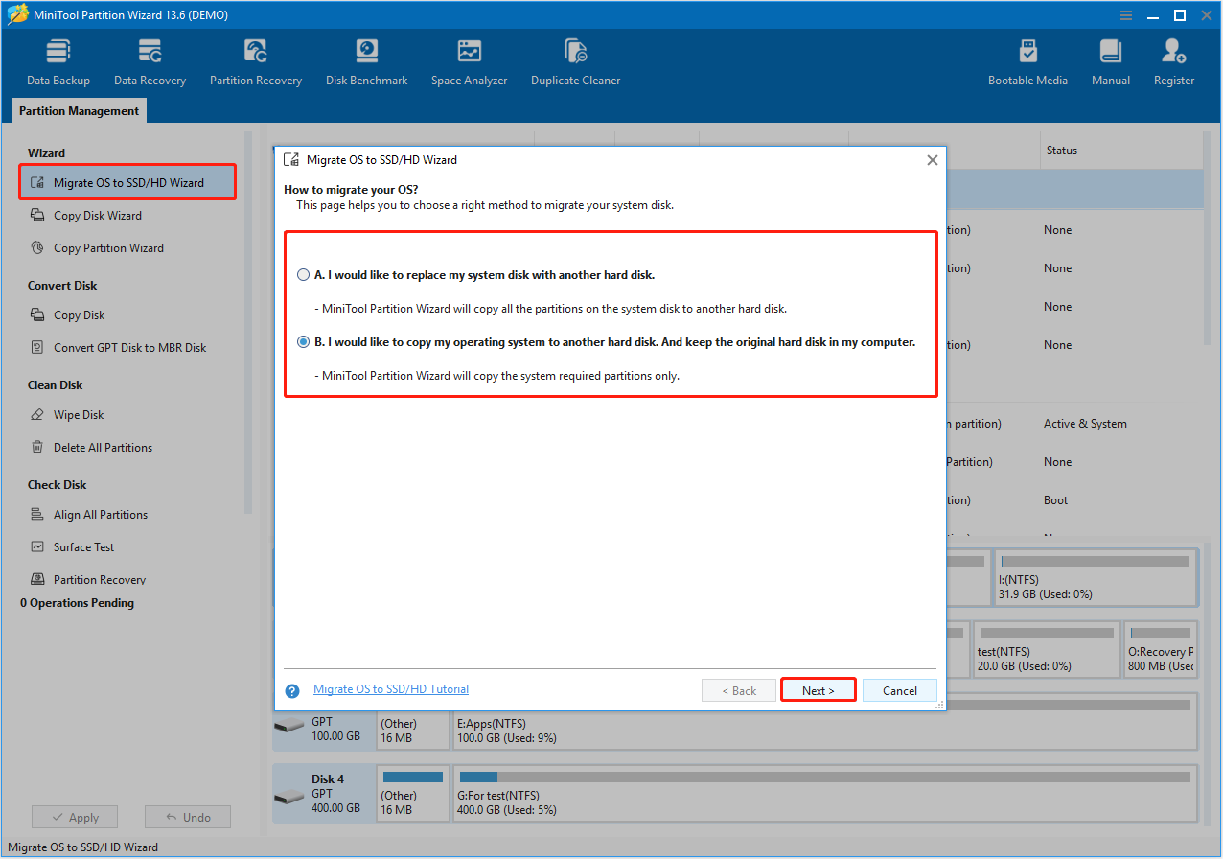Open the Data Backup tool
The height and width of the screenshot is (859, 1223).
pos(58,63)
